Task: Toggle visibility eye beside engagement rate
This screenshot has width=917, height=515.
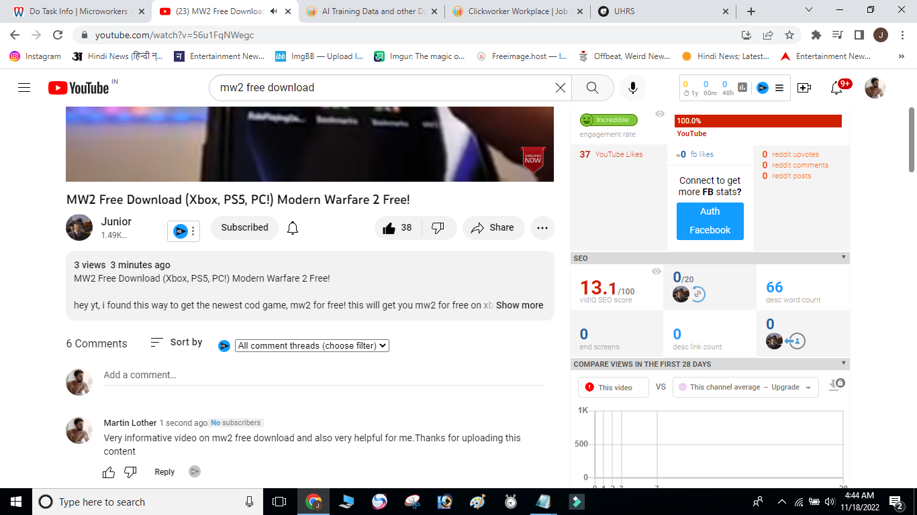Action: point(660,114)
